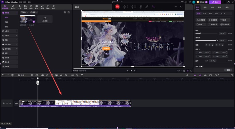Click the purple 匯出 export button

(215, 2)
